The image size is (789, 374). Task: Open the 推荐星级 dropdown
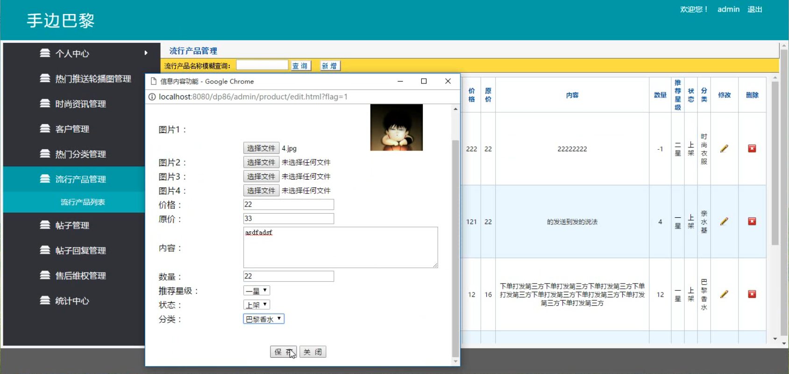[256, 291]
